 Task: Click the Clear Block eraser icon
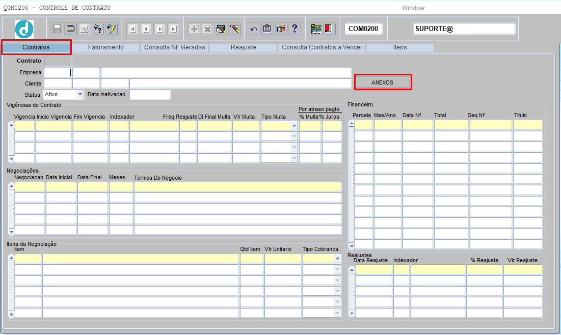point(221,29)
